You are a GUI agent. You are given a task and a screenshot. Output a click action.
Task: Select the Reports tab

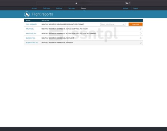point(83,8)
